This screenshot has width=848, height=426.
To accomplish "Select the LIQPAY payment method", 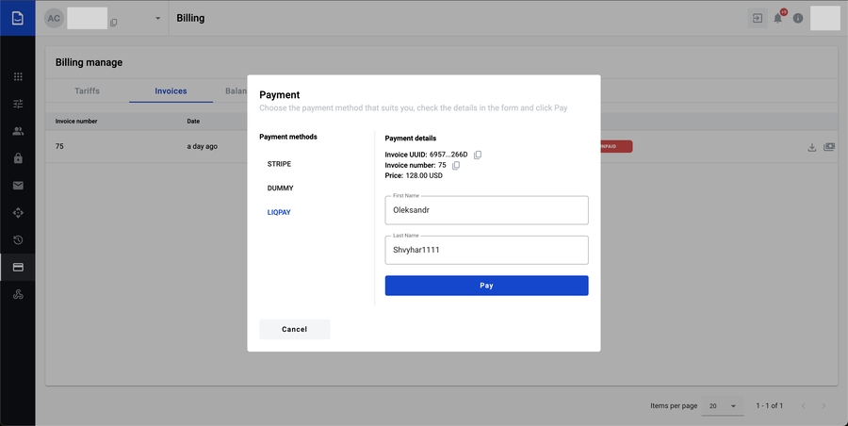I will (279, 212).
